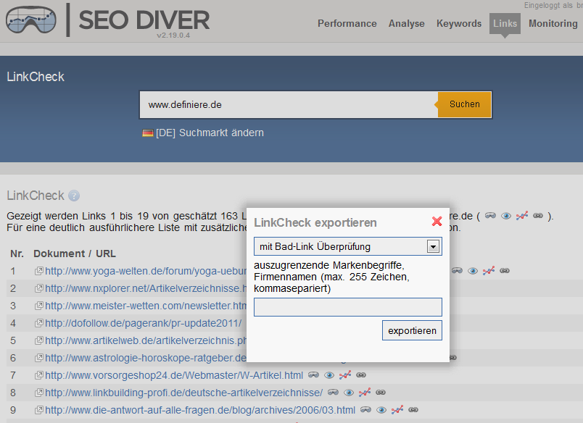Open the meister-wetten.com newsletter link
Screen dimensions: 583x423
click(146, 306)
